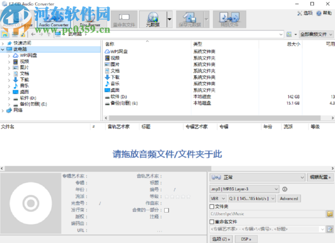This screenshot has width=335, height=243.
Task: Click the rename files toolbar button
Action: coord(124,20)
